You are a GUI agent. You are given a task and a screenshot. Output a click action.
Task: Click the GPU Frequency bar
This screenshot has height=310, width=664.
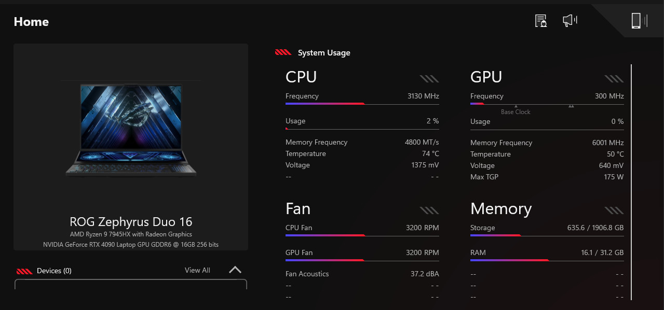[547, 104]
